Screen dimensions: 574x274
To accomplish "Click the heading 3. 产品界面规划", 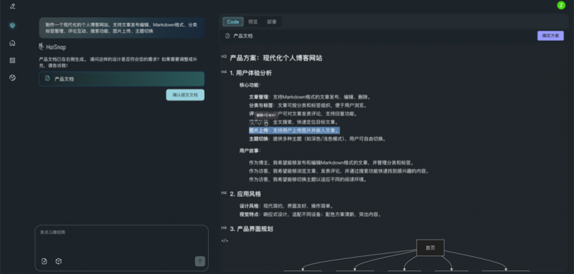I will point(251,229).
